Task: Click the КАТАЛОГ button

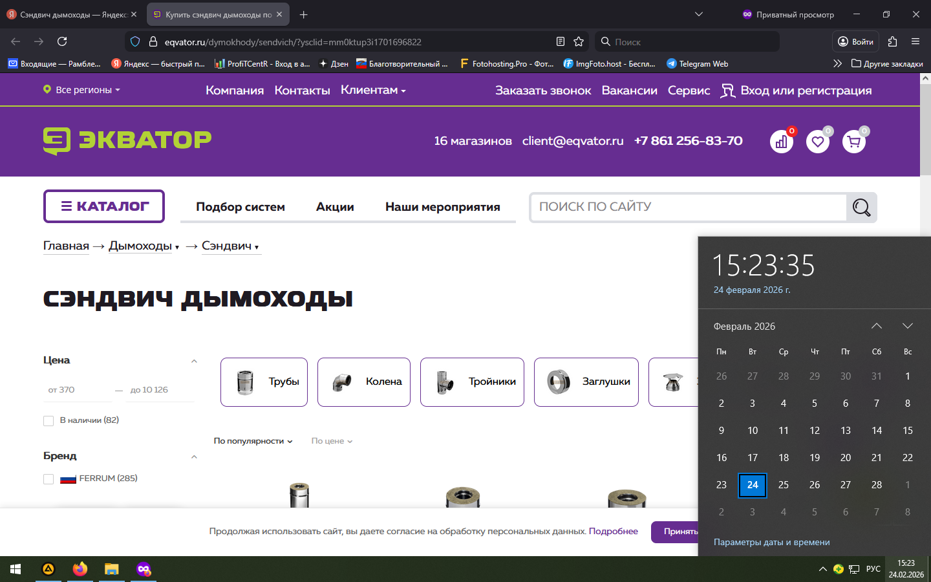Action: coord(104,206)
